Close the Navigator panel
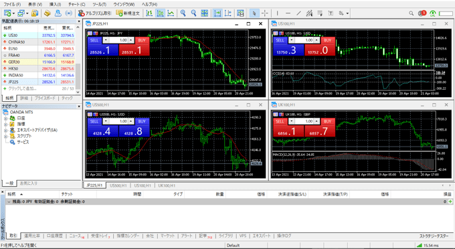Viewport: 455px width, 249px height. [x=79, y=106]
